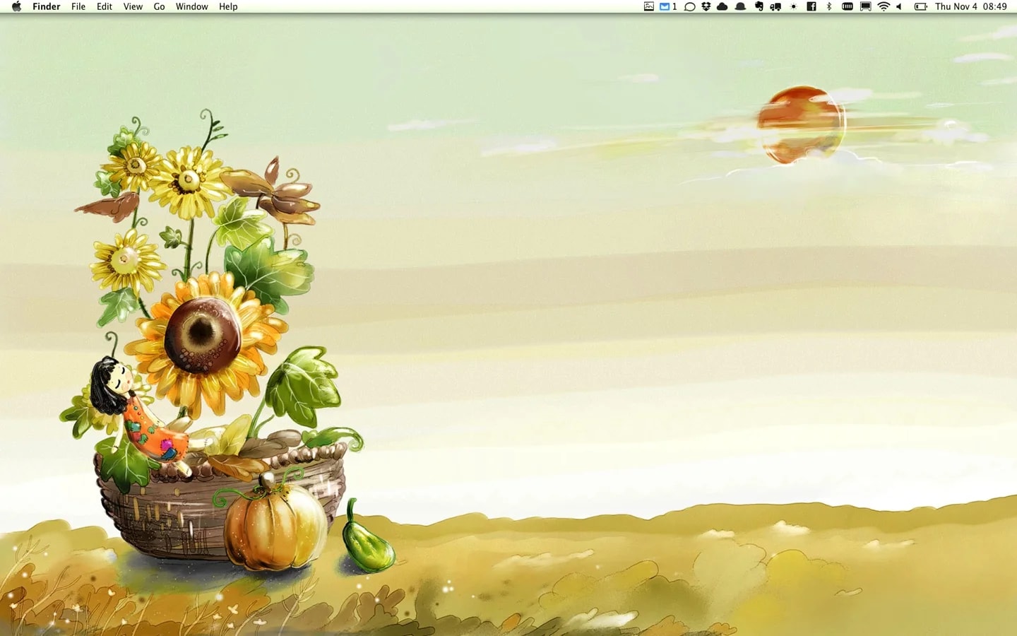Screen dimensions: 1017x636
Task: Open the Apple menu
Action: (16, 6)
